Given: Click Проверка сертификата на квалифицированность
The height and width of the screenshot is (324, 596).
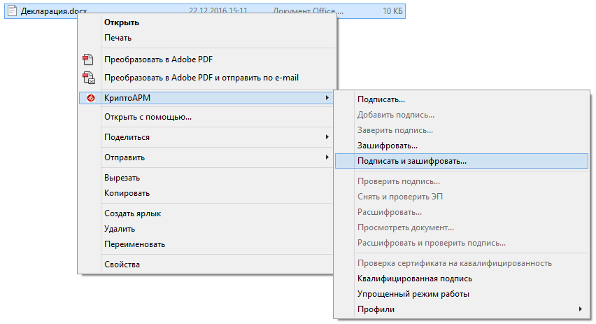Looking at the screenshot, I should pos(455,263).
